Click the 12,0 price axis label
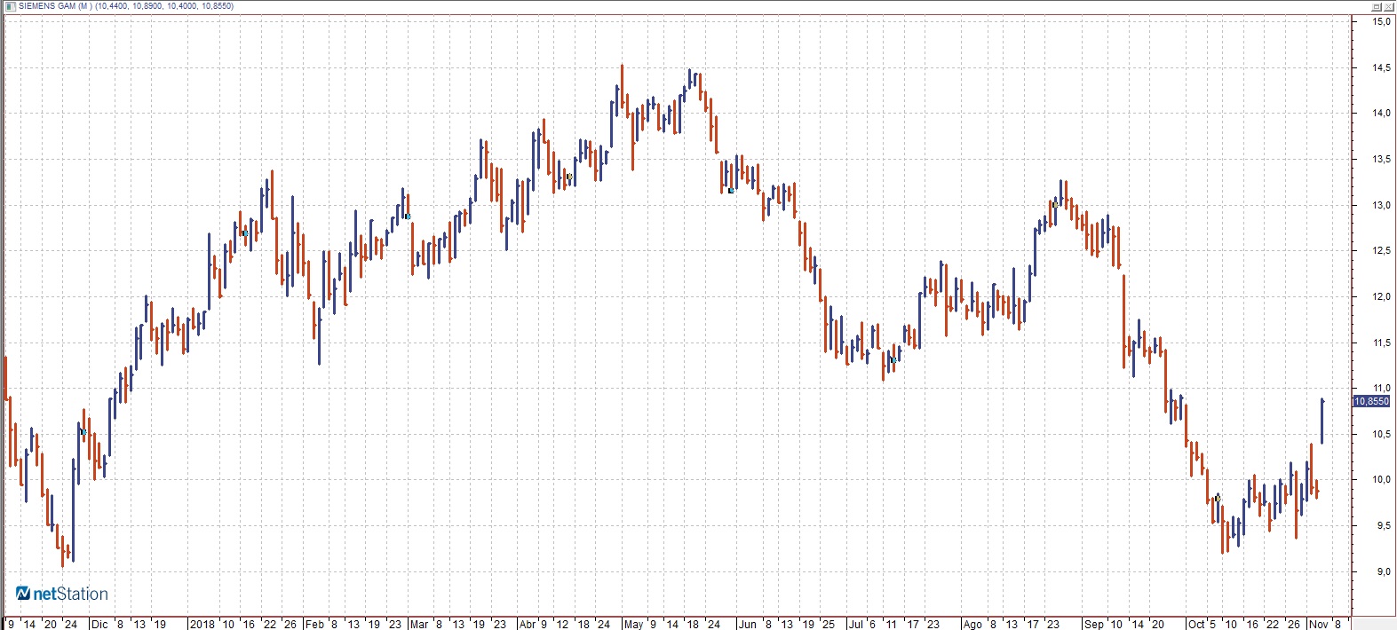Image resolution: width=1397 pixels, height=630 pixels. click(1382, 297)
